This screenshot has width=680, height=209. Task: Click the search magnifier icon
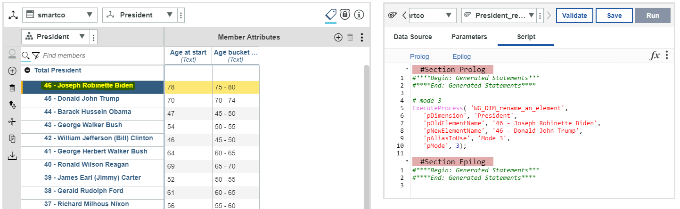click(x=26, y=56)
